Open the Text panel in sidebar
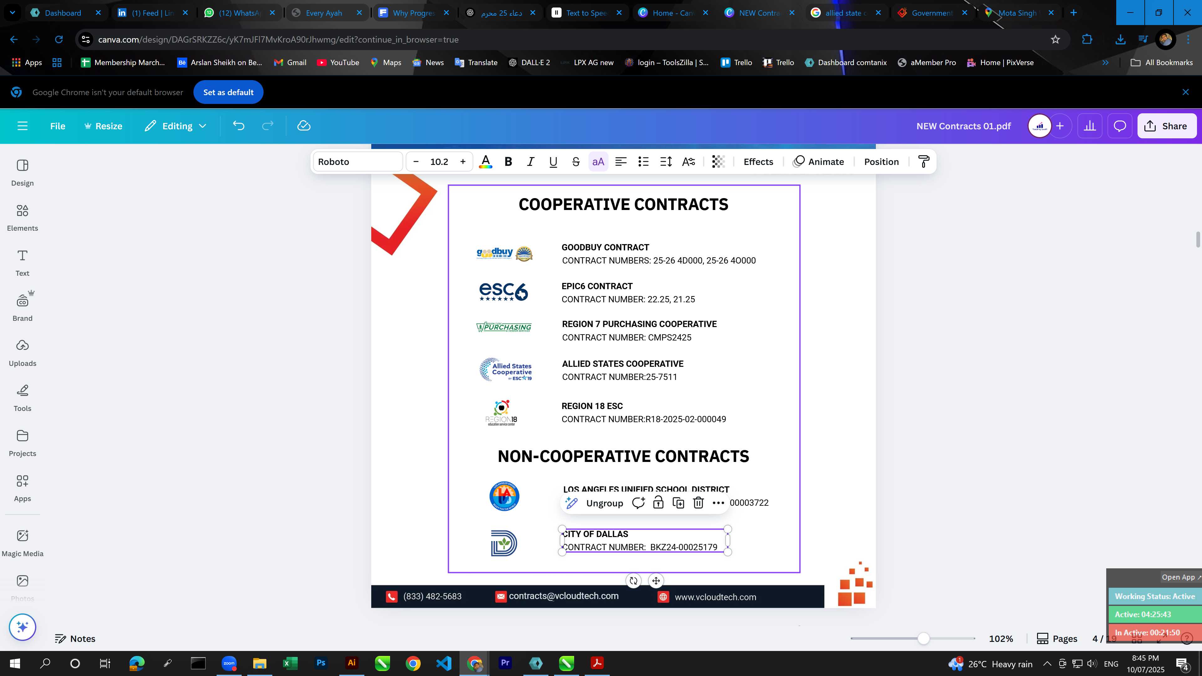Screen dimensions: 1202x676 (x=23, y=263)
